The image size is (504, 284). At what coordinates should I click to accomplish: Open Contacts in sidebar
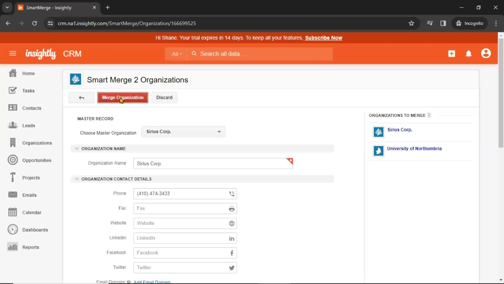coord(32,108)
